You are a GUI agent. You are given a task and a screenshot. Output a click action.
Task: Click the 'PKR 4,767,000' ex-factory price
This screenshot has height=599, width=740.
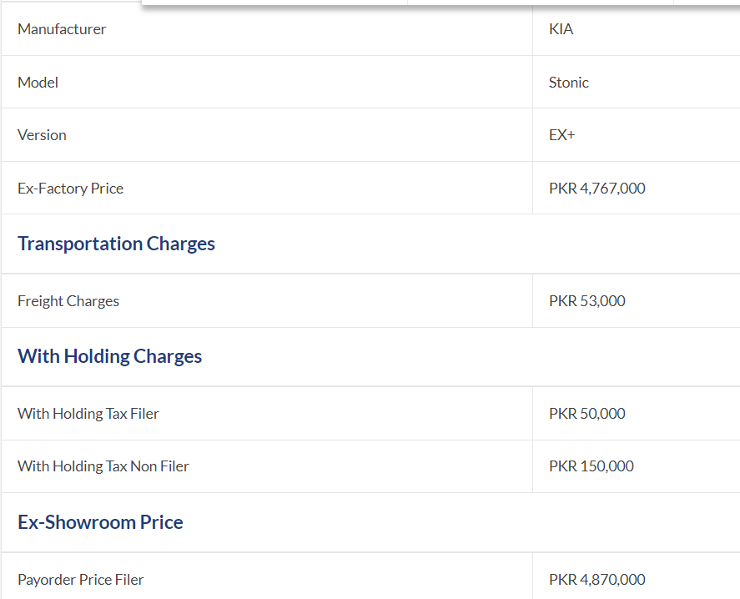[597, 189]
